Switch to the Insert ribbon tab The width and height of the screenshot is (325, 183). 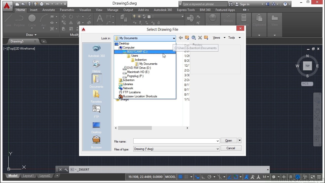(x=34, y=10)
